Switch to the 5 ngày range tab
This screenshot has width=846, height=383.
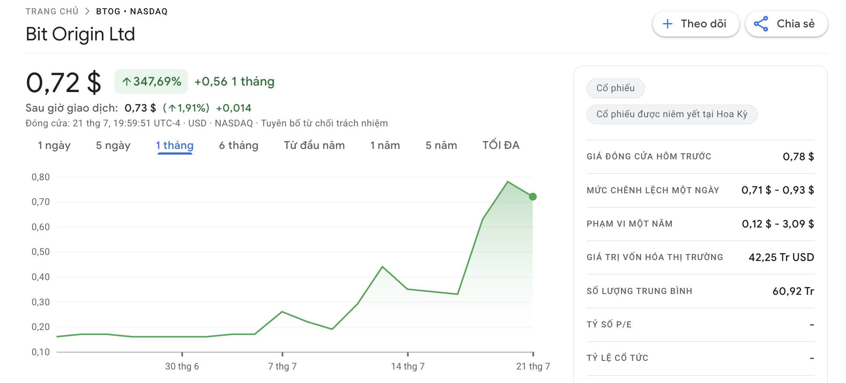click(113, 145)
